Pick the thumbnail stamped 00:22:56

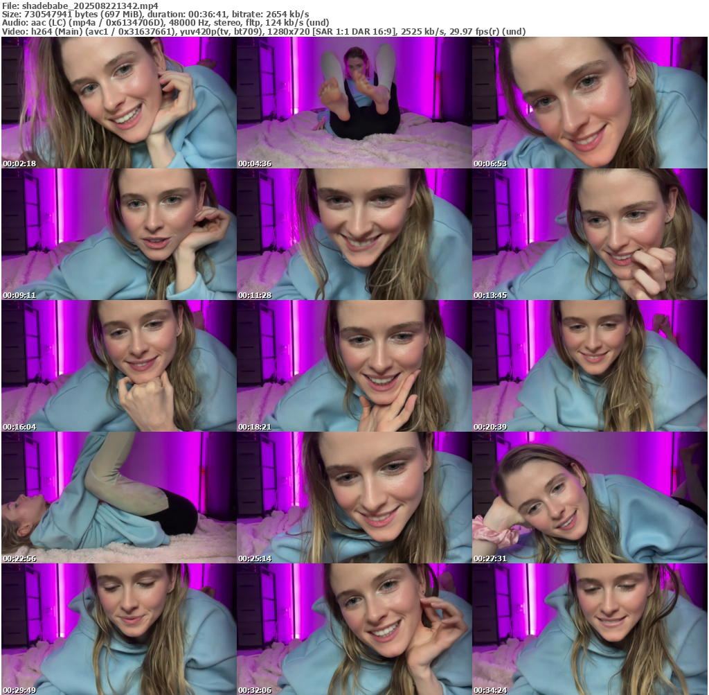pyautogui.click(x=118, y=498)
